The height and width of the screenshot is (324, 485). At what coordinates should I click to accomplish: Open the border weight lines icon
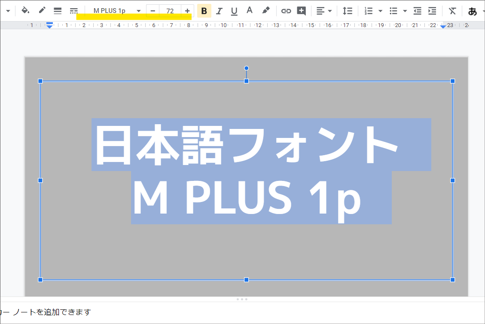pyautogui.click(x=58, y=11)
